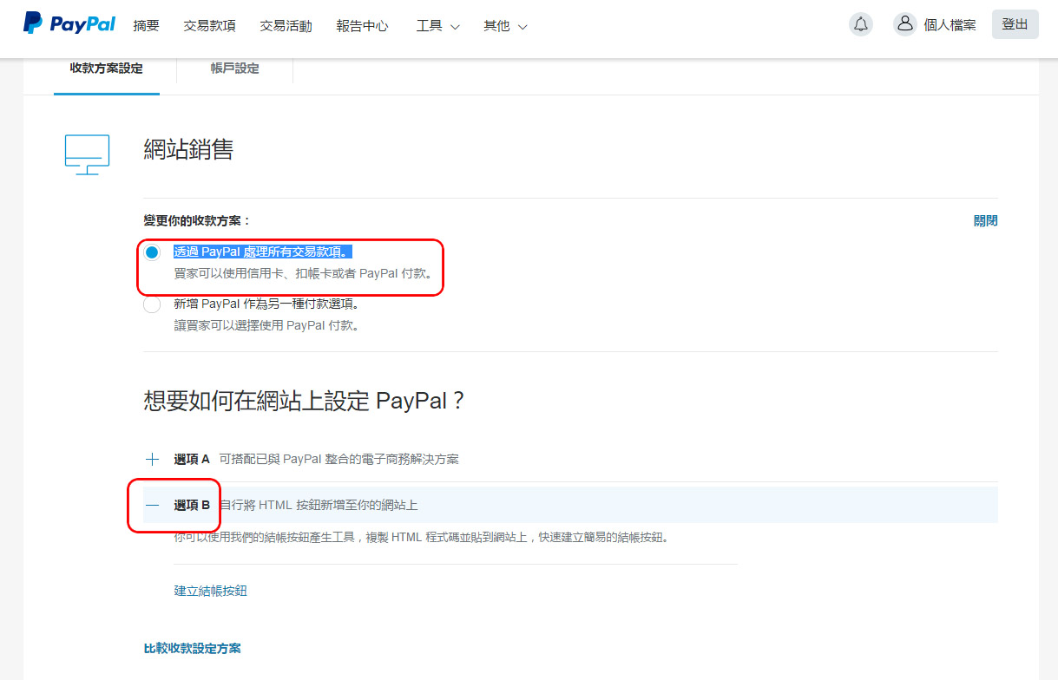Open the 比較收款設定方案 link

pyautogui.click(x=193, y=648)
